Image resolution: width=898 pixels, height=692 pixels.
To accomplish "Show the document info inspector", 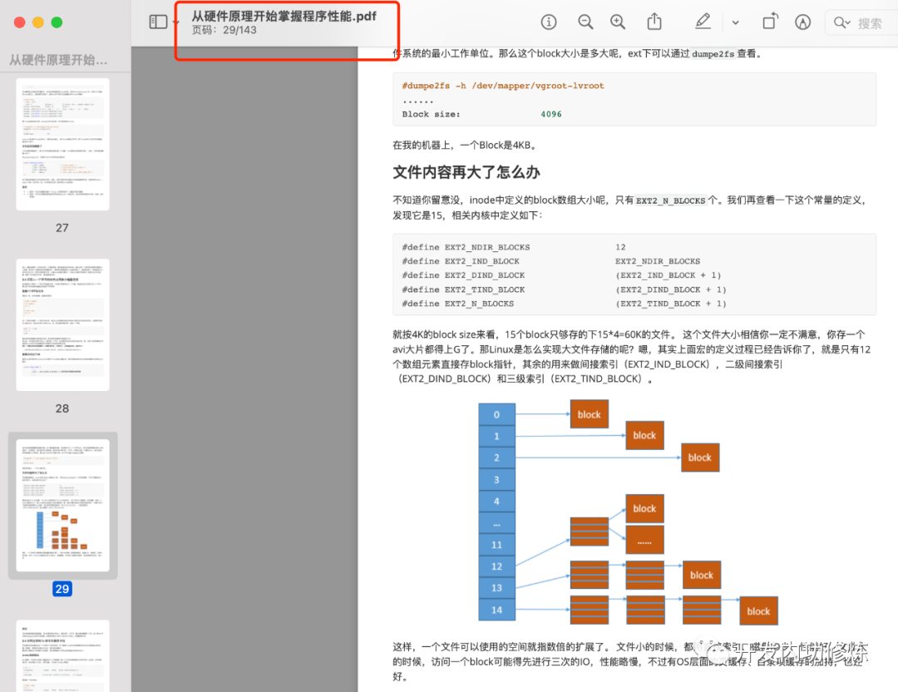I will coord(549,22).
